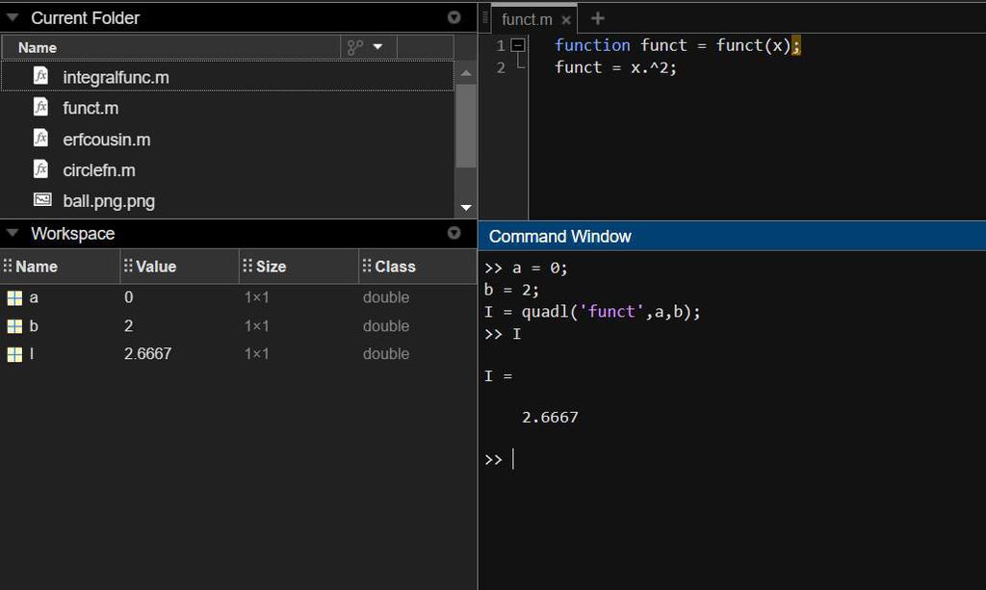Click line number 2 in editor

point(501,67)
